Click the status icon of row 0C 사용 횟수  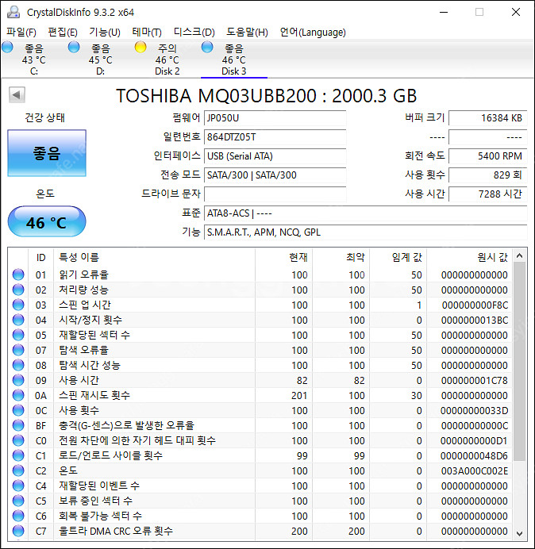18,410
